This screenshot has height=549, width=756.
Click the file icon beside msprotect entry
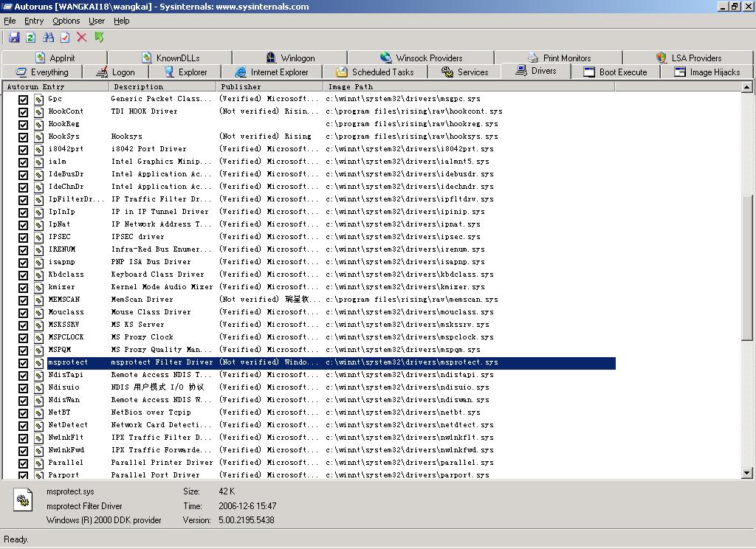[x=38, y=362]
